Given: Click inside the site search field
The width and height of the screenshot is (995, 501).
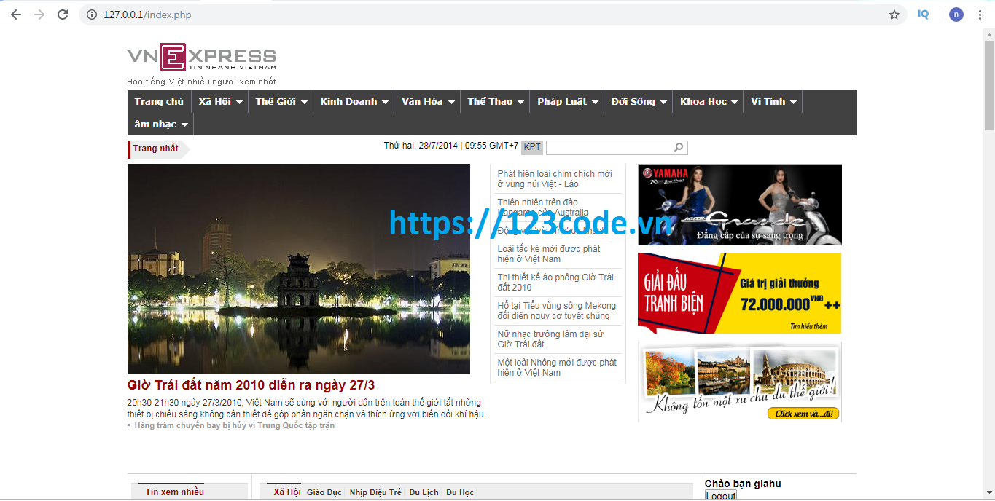Looking at the screenshot, I should click(612, 147).
